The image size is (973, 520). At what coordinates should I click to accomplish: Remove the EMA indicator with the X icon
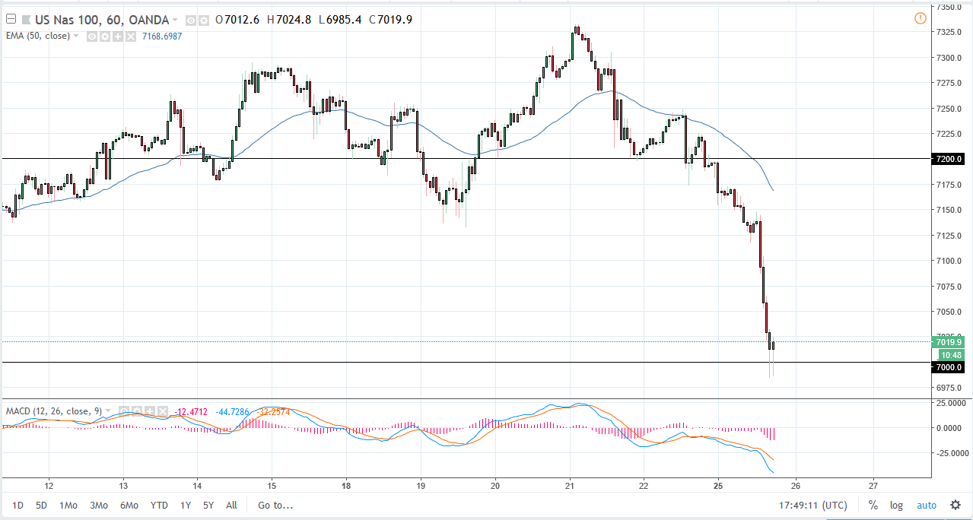coord(130,36)
